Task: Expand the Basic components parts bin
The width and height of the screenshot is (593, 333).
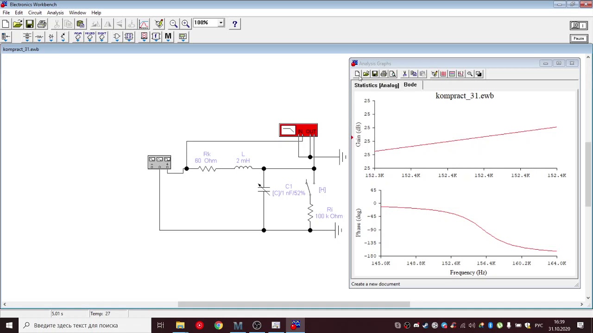Action: (x=39, y=37)
